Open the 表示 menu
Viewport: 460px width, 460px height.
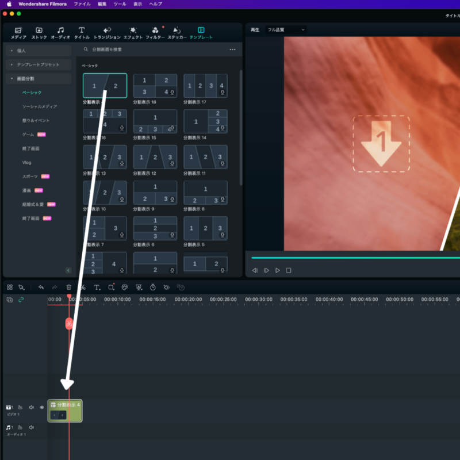(x=137, y=4)
